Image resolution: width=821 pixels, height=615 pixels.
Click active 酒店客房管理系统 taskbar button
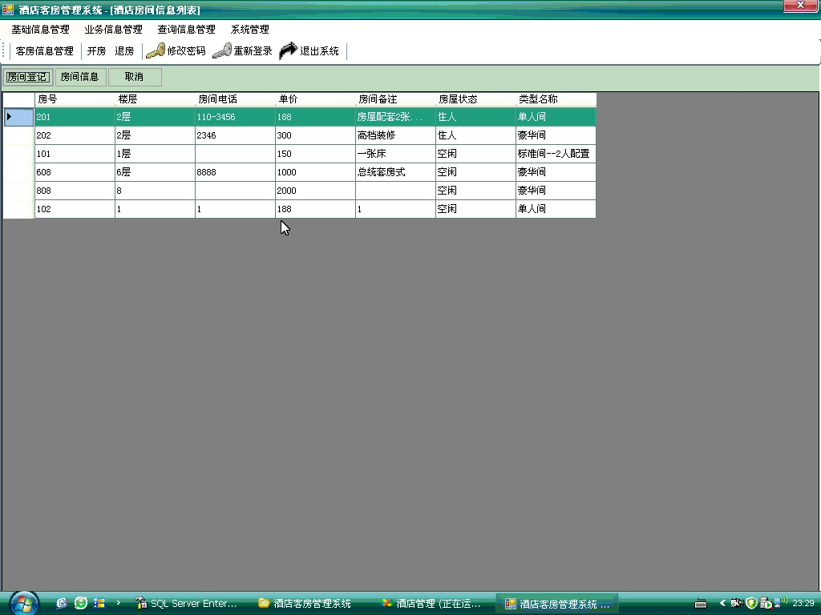[557, 604]
